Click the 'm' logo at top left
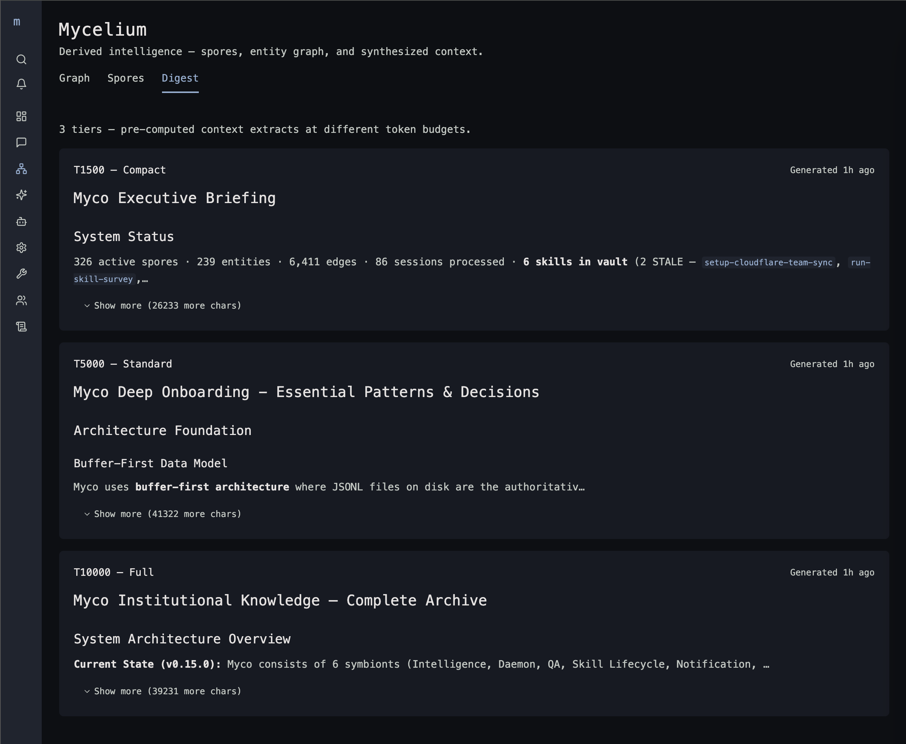The image size is (906, 744). click(17, 22)
